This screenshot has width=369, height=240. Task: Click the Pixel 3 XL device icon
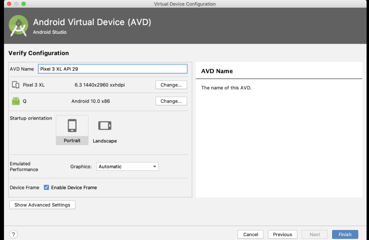pyautogui.click(x=16, y=85)
